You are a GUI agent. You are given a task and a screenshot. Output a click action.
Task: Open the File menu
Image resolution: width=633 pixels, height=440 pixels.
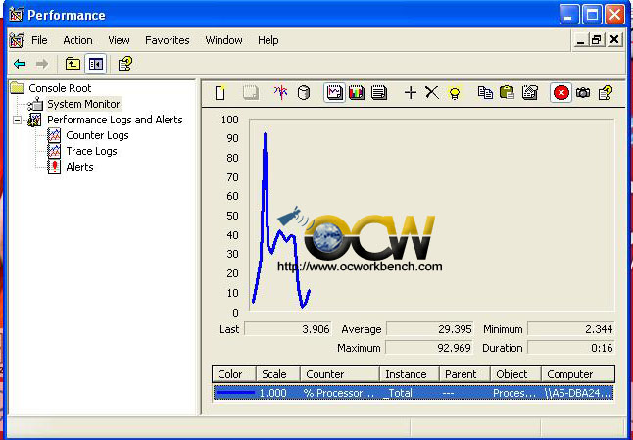[39, 40]
